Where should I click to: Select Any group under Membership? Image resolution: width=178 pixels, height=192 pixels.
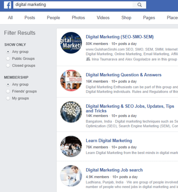(8, 84)
